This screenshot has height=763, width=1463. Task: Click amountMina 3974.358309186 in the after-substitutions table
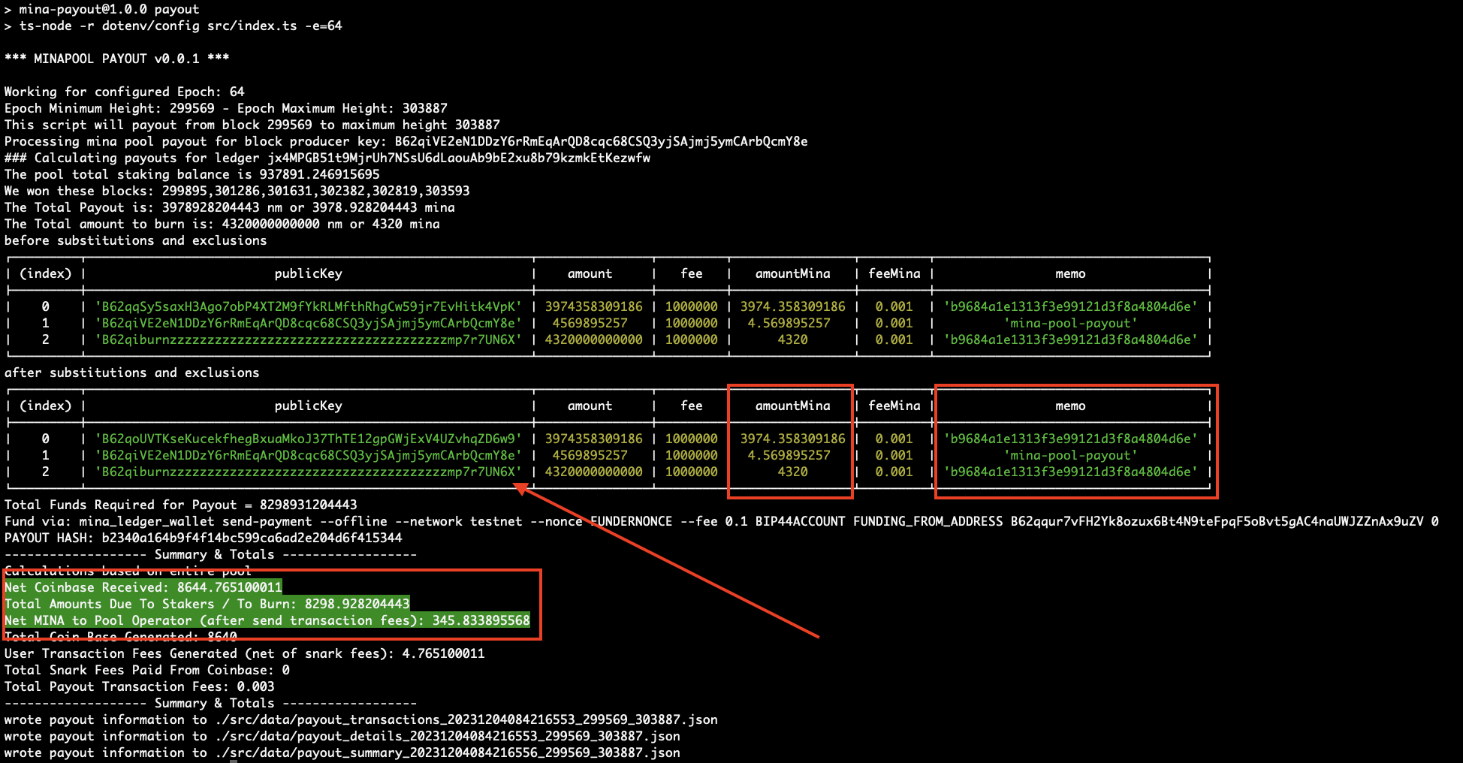[x=793, y=439]
